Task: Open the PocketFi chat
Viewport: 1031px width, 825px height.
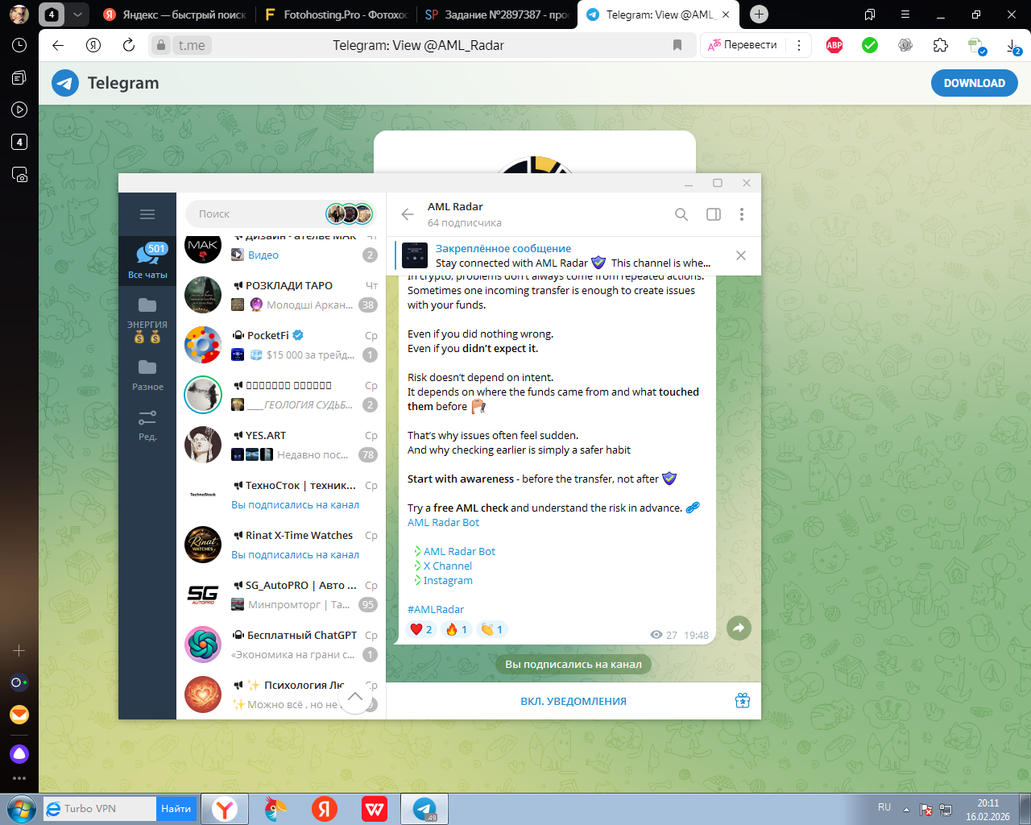Action: tap(281, 345)
